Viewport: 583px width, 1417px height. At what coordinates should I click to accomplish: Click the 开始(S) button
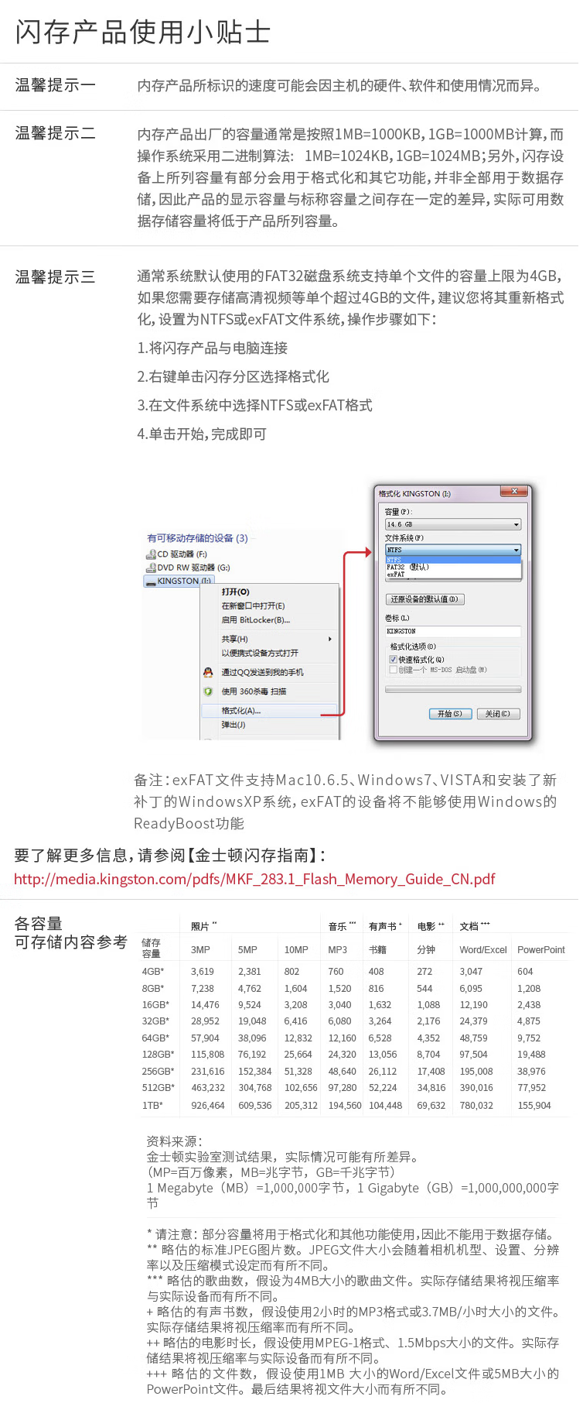tap(450, 714)
